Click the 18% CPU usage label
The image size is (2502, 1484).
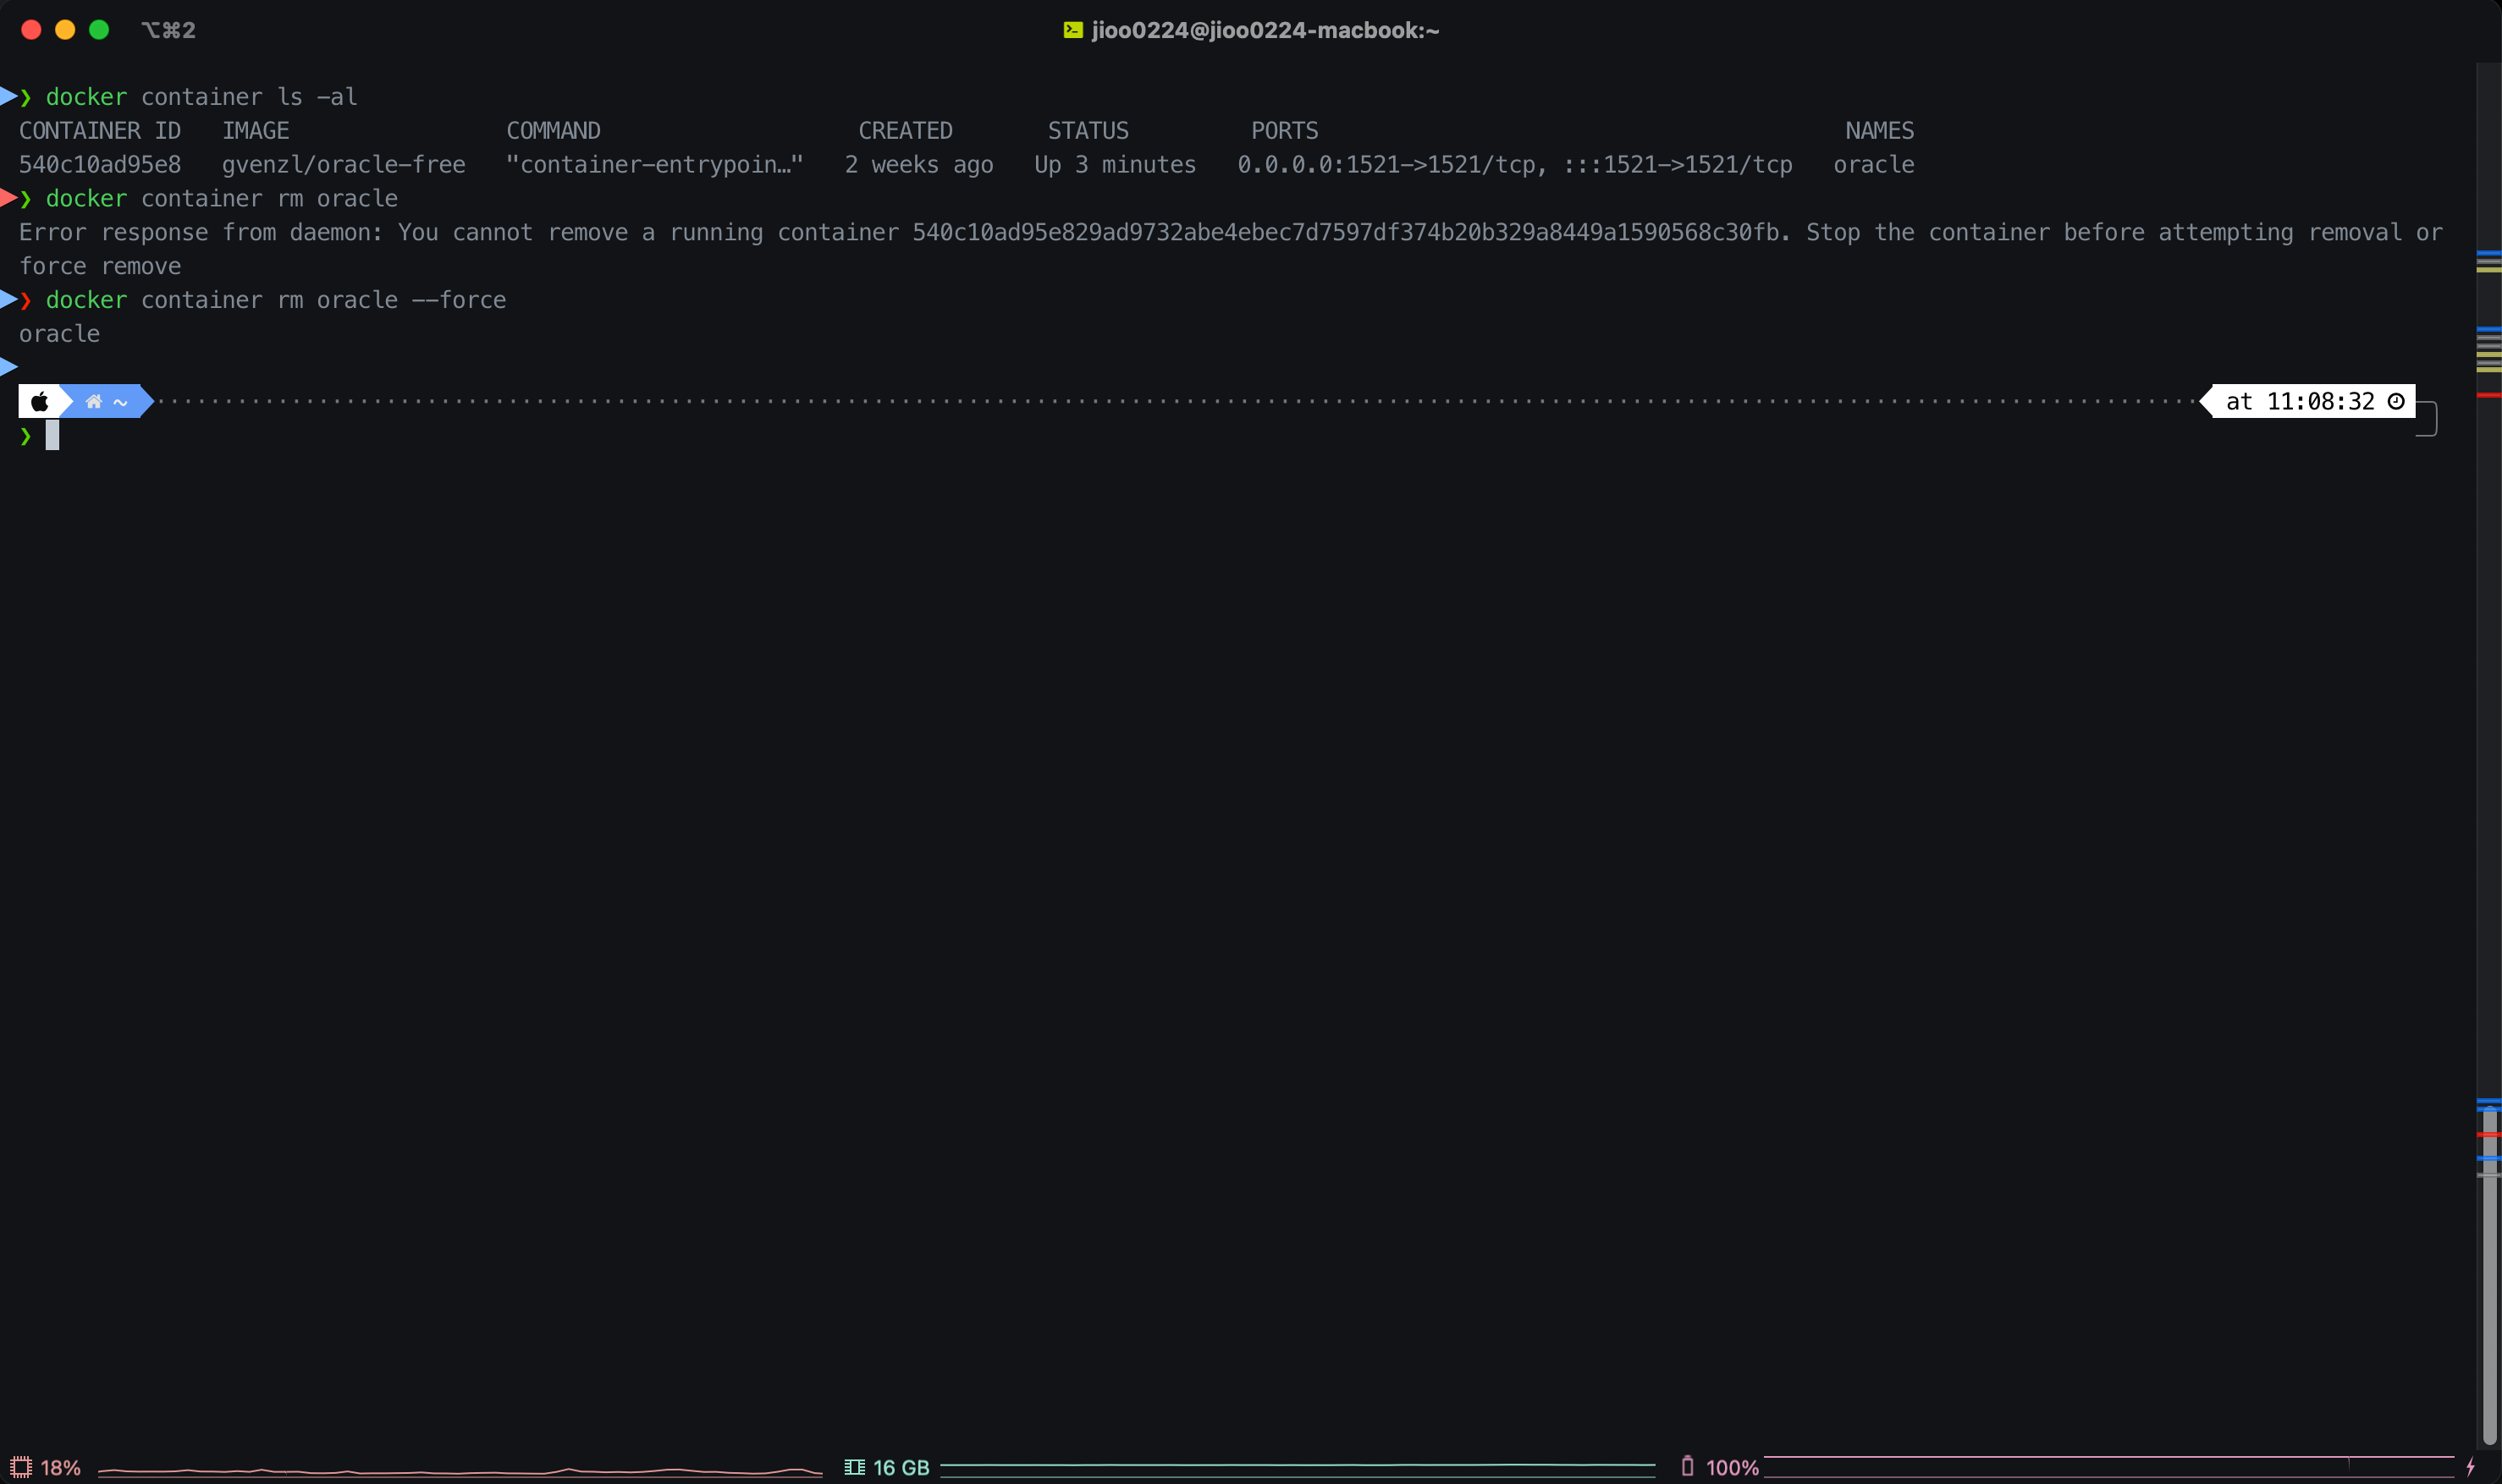click(60, 1467)
